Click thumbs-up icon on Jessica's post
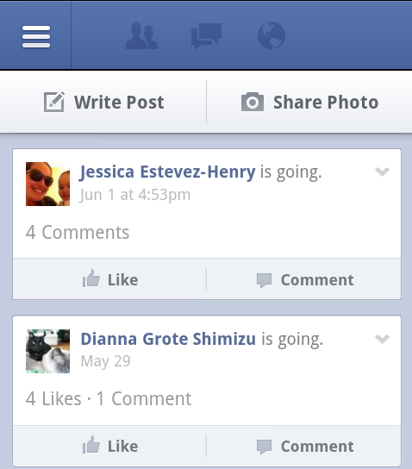 coord(91,278)
